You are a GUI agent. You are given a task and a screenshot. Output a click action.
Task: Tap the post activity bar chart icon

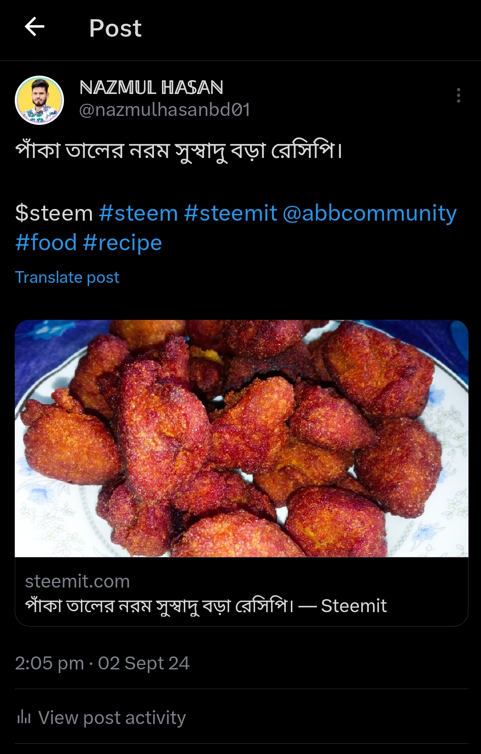pyautogui.click(x=24, y=717)
